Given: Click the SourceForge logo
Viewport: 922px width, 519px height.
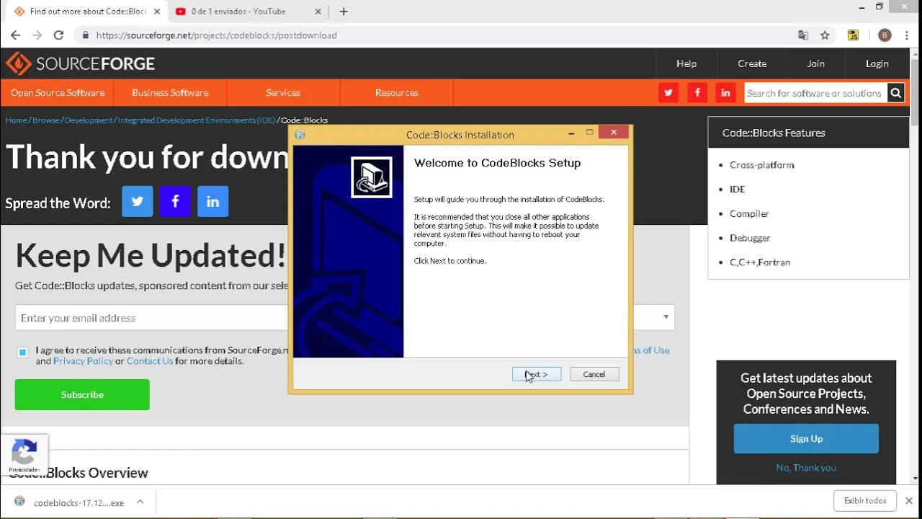Looking at the screenshot, I should pyautogui.click(x=80, y=63).
